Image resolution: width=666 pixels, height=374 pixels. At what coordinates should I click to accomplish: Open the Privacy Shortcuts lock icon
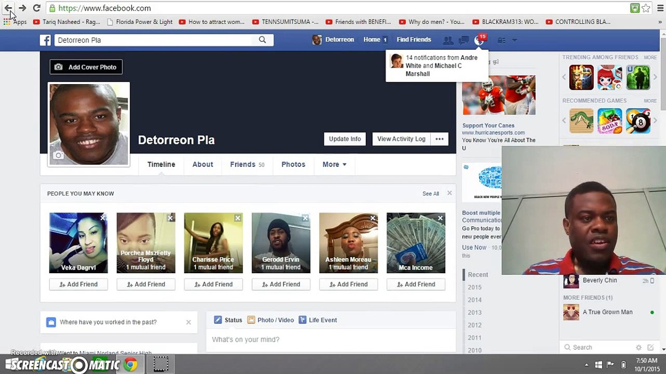501,40
